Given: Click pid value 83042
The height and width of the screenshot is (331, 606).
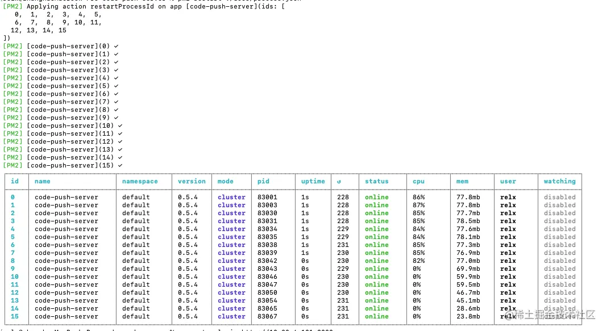Looking at the screenshot, I should coord(267,261).
